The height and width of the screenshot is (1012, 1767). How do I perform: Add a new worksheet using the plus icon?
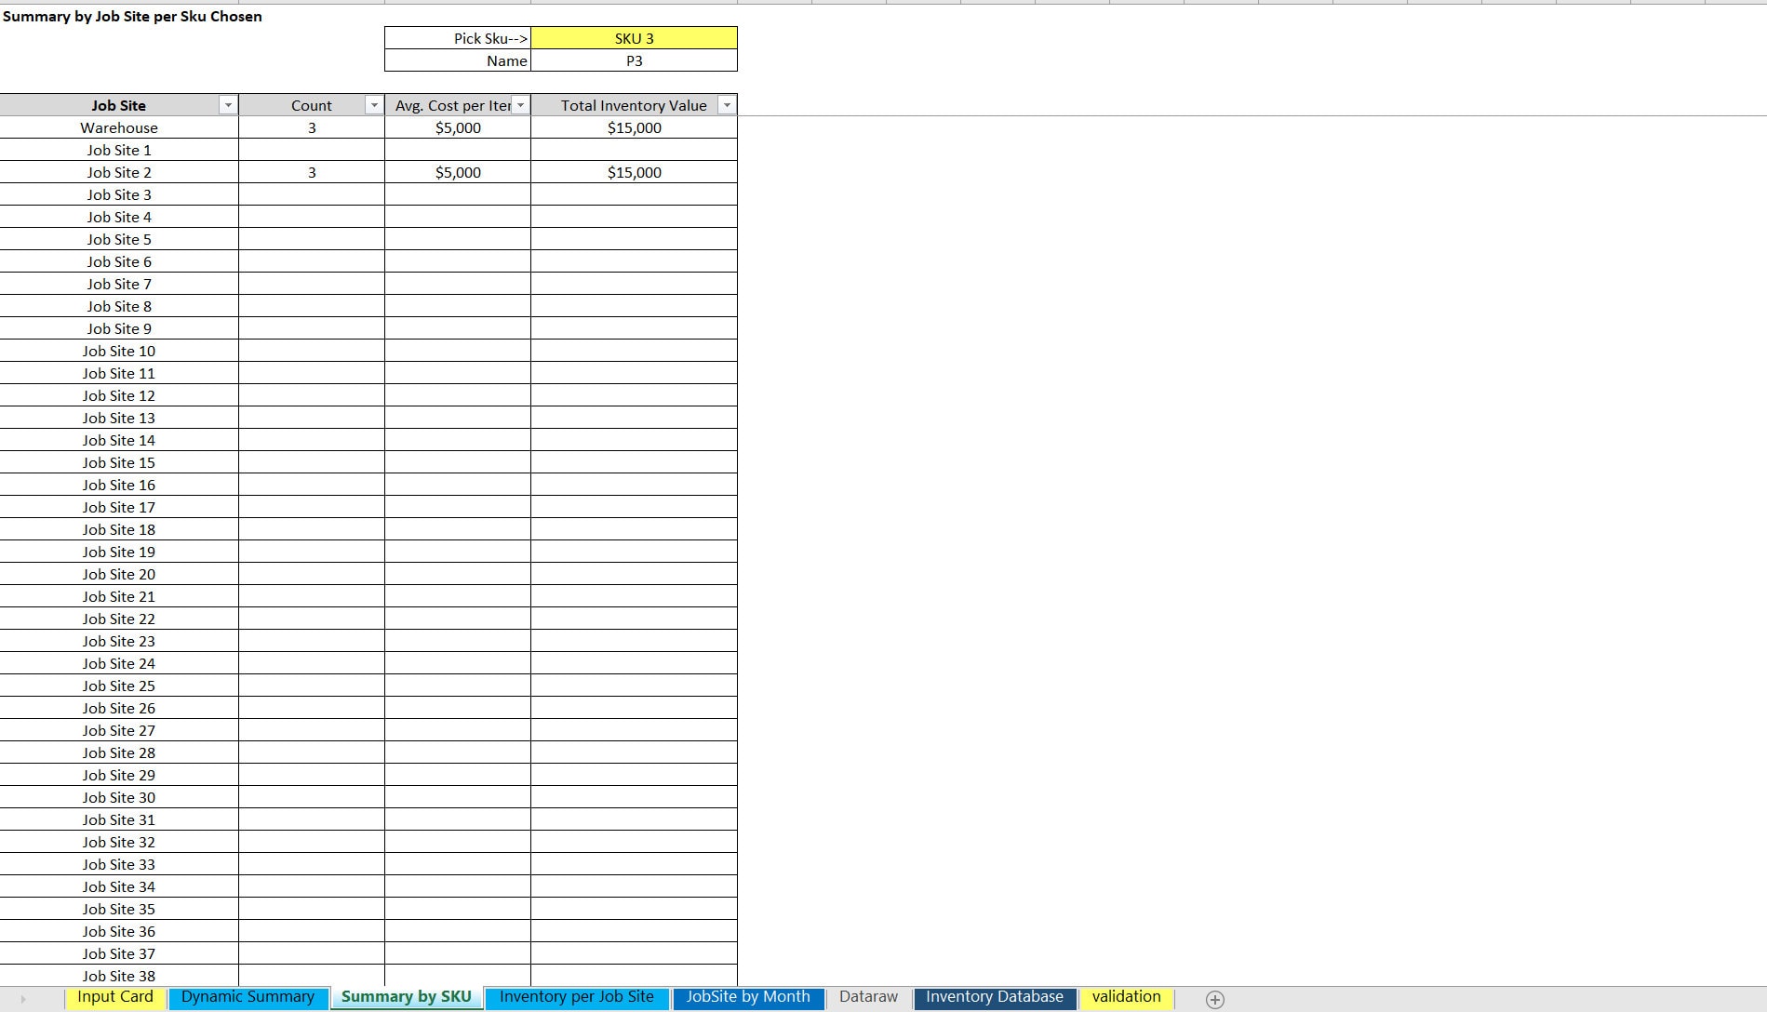(1215, 999)
